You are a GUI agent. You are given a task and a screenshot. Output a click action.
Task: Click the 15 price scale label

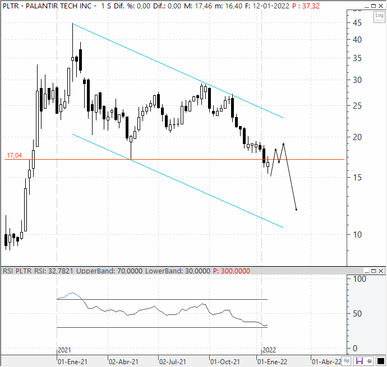click(357, 177)
